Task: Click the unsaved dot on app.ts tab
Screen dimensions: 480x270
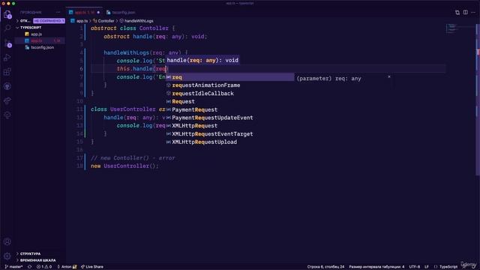Action: point(98,12)
